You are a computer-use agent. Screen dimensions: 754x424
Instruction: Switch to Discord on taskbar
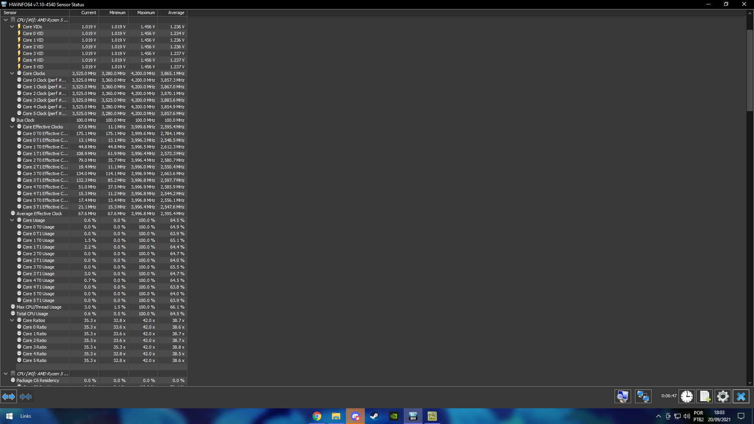point(355,416)
